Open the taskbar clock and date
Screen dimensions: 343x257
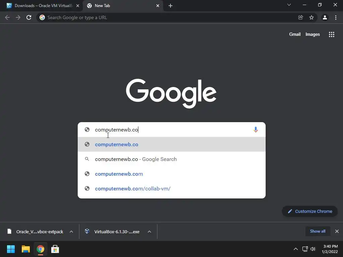click(330, 249)
